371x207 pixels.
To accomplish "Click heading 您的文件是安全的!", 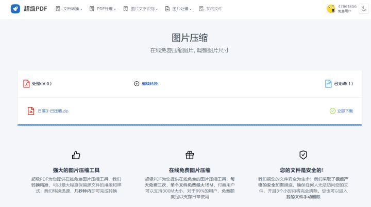I will point(301,170).
